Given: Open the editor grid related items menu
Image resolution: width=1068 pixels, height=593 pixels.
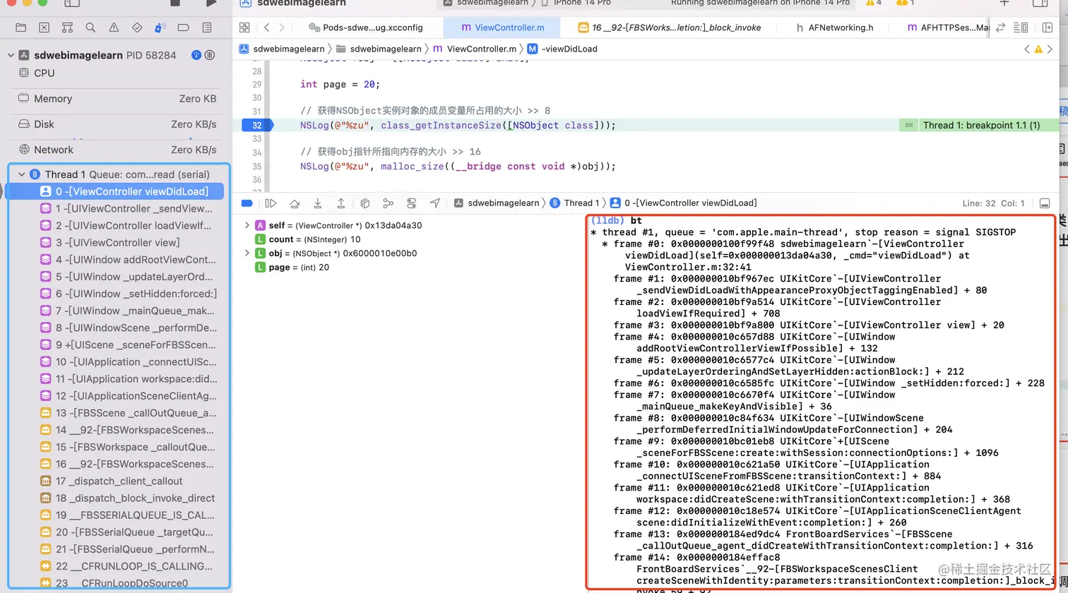Looking at the screenshot, I should (244, 28).
